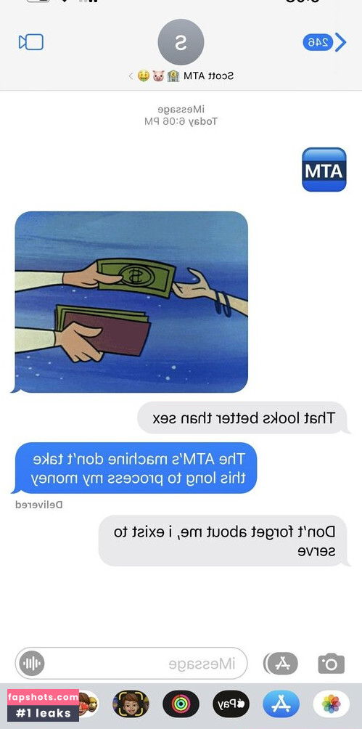
Task: Tap the blue "ATM's machine" message bubble
Action: pyautogui.click(x=135, y=468)
